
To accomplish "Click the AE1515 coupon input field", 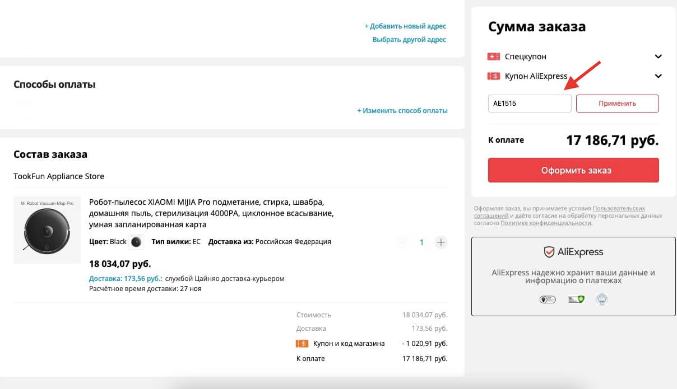I will (528, 103).
